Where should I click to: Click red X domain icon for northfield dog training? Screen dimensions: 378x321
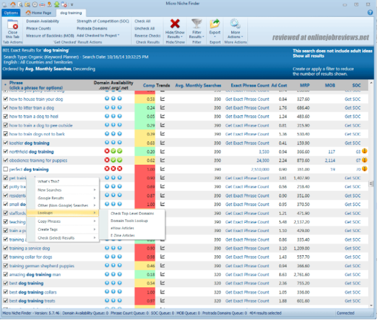coord(107,152)
